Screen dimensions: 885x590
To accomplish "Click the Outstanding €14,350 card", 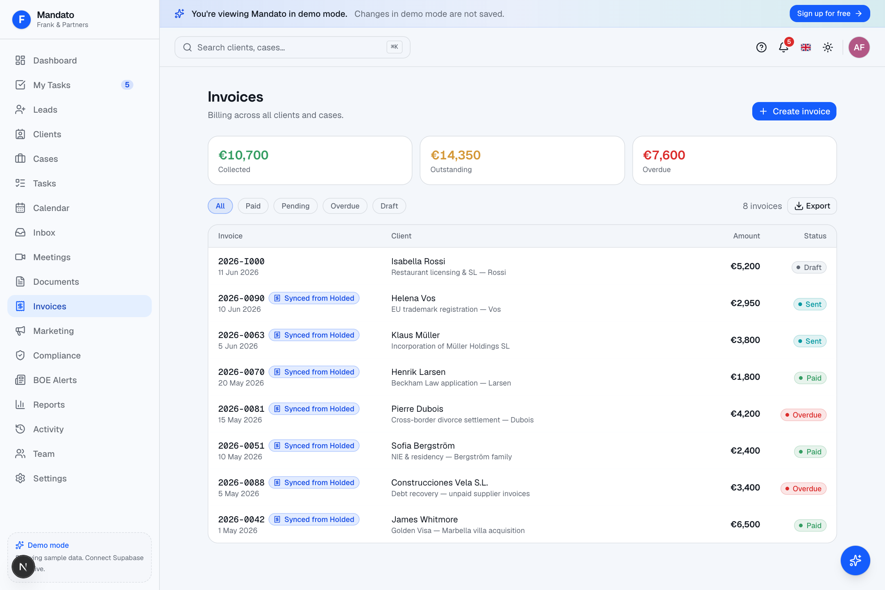I will [522, 161].
